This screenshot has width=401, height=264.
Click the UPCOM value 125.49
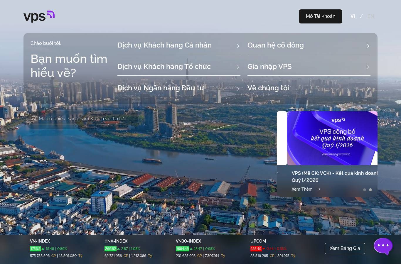coord(256,249)
